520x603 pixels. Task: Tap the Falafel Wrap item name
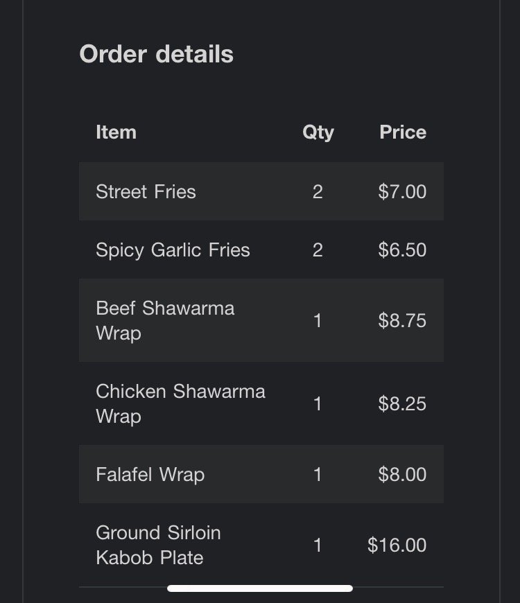(x=150, y=475)
